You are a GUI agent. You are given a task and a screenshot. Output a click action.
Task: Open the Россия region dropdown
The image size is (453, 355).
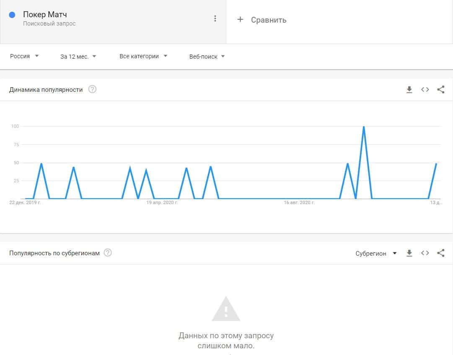[24, 56]
